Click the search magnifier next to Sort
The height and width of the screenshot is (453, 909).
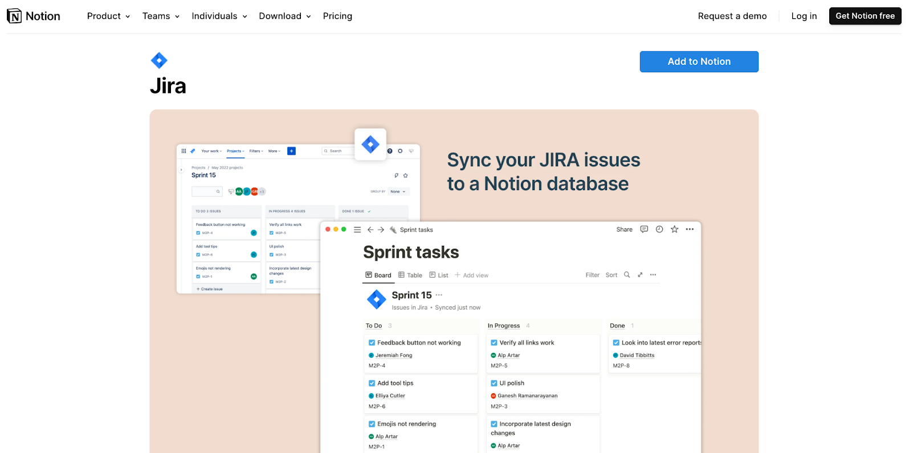627,275
